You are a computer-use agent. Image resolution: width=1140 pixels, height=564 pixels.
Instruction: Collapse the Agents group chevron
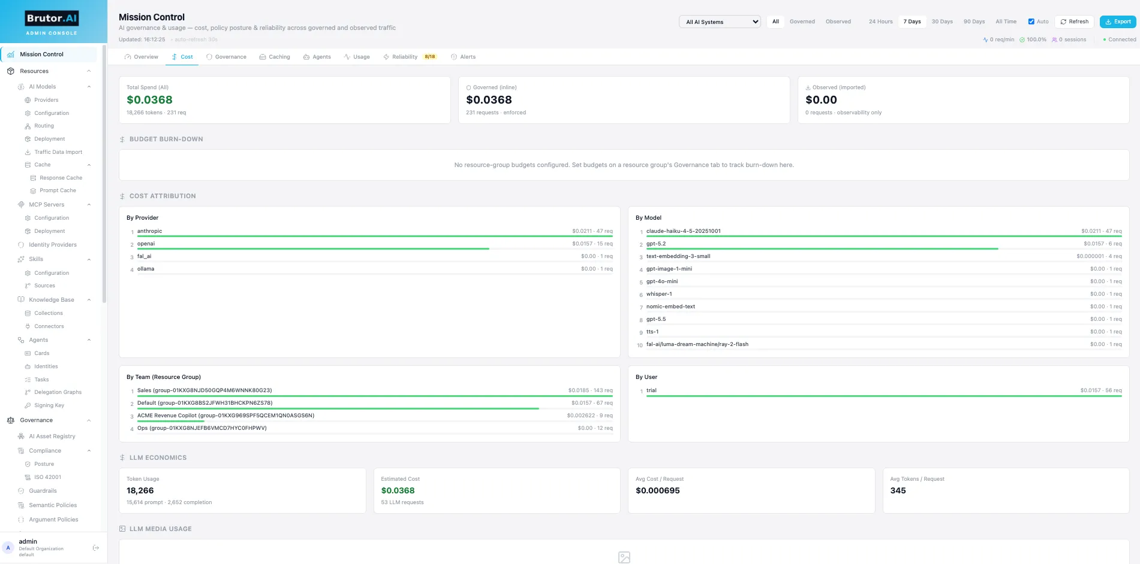click(89, 340)
